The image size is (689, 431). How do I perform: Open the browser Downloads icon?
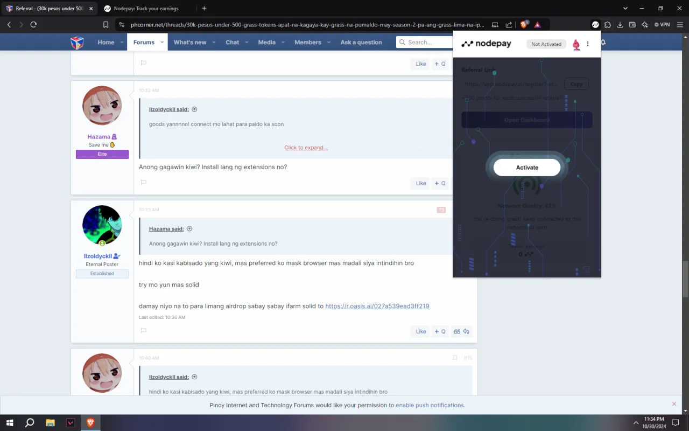620,25
